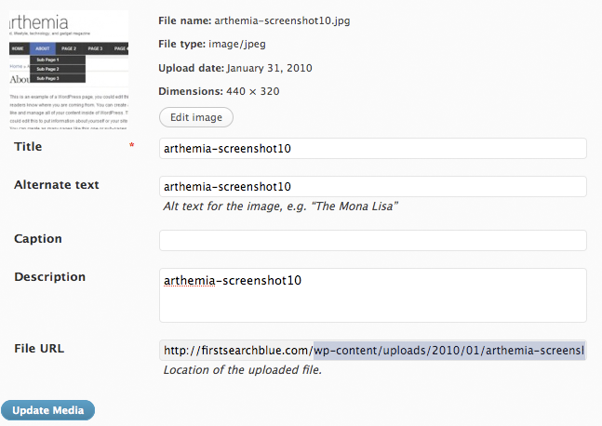Click the 'Location of the uploaded file' hint
The height and width of the screenshot is (426, 602).
click(242, 370)
